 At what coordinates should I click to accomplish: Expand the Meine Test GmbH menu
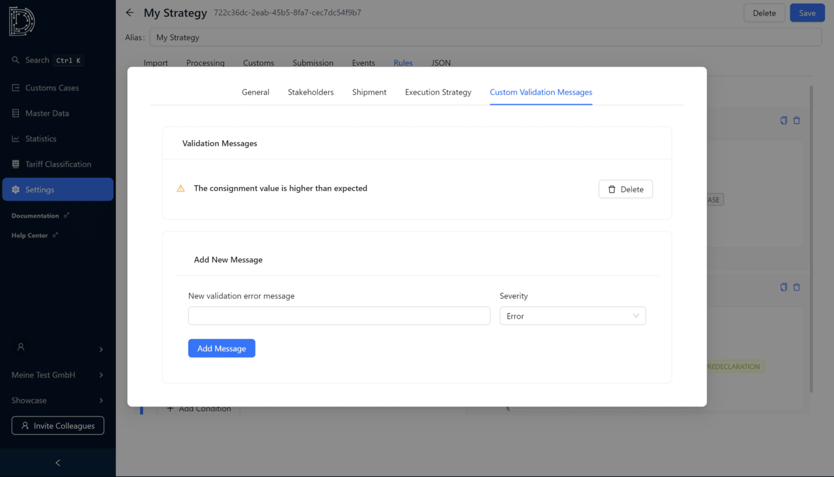click(57, 375)
